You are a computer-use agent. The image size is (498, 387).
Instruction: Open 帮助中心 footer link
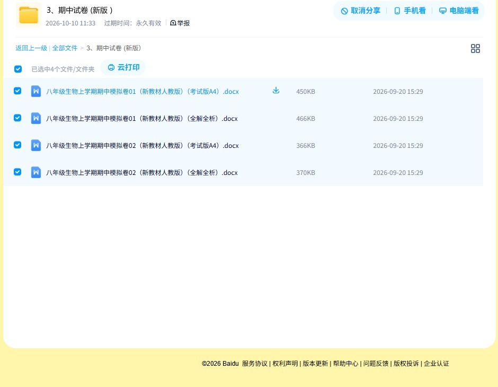click(345, 364)
